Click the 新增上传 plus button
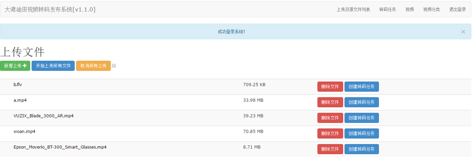This screenshot has height=159, width=472. pos(15,66)
